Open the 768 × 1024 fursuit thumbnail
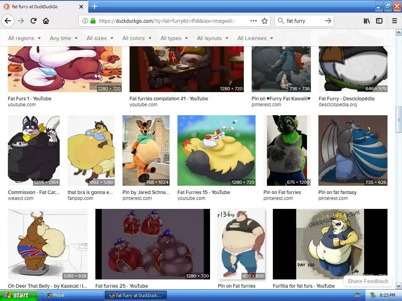This screenshot has width=402, height=301. coord(146,150)
